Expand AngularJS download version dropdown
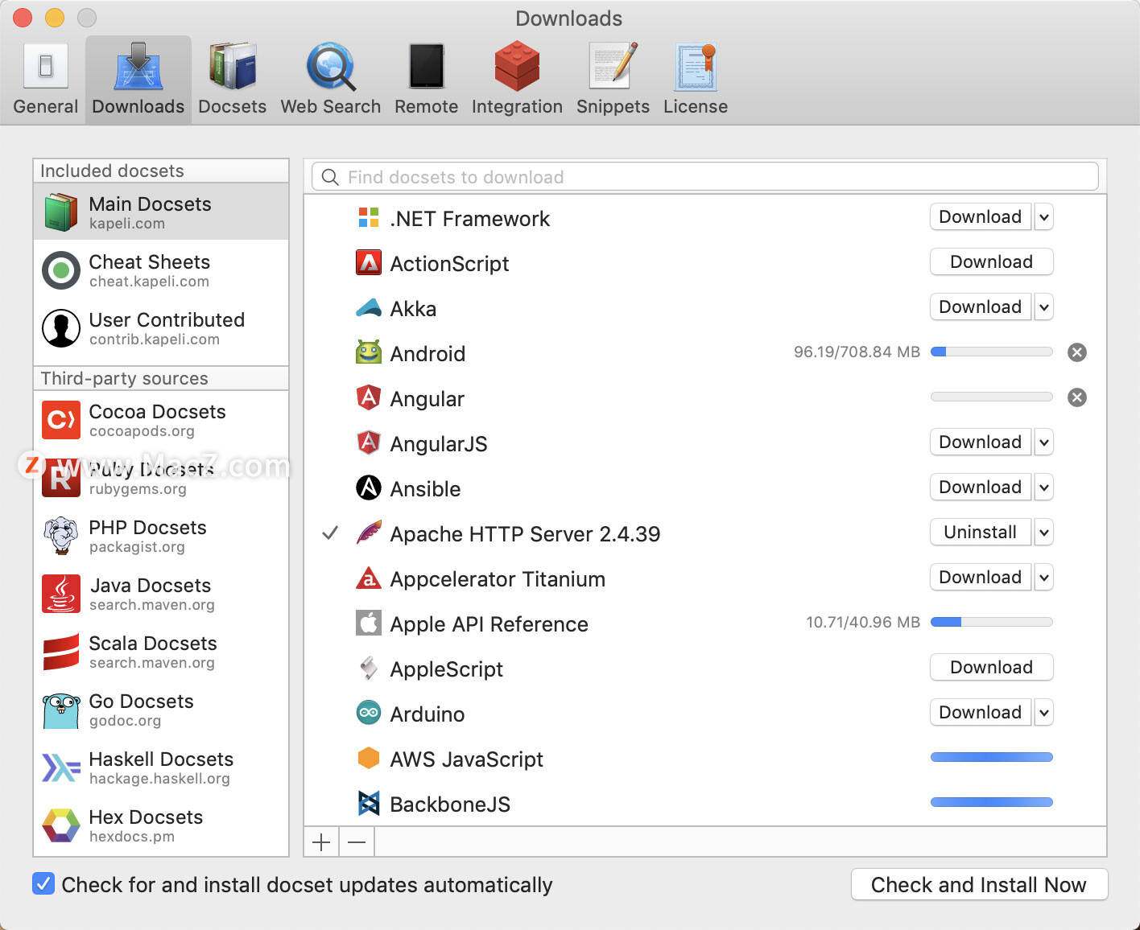 [1043, 442]
